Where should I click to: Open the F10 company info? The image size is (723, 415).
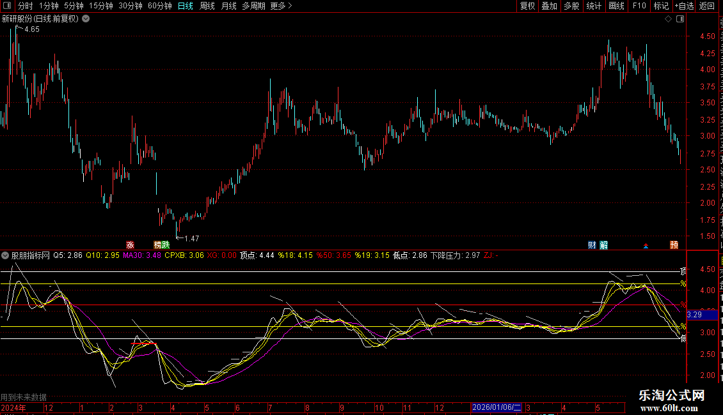point(639,6)
